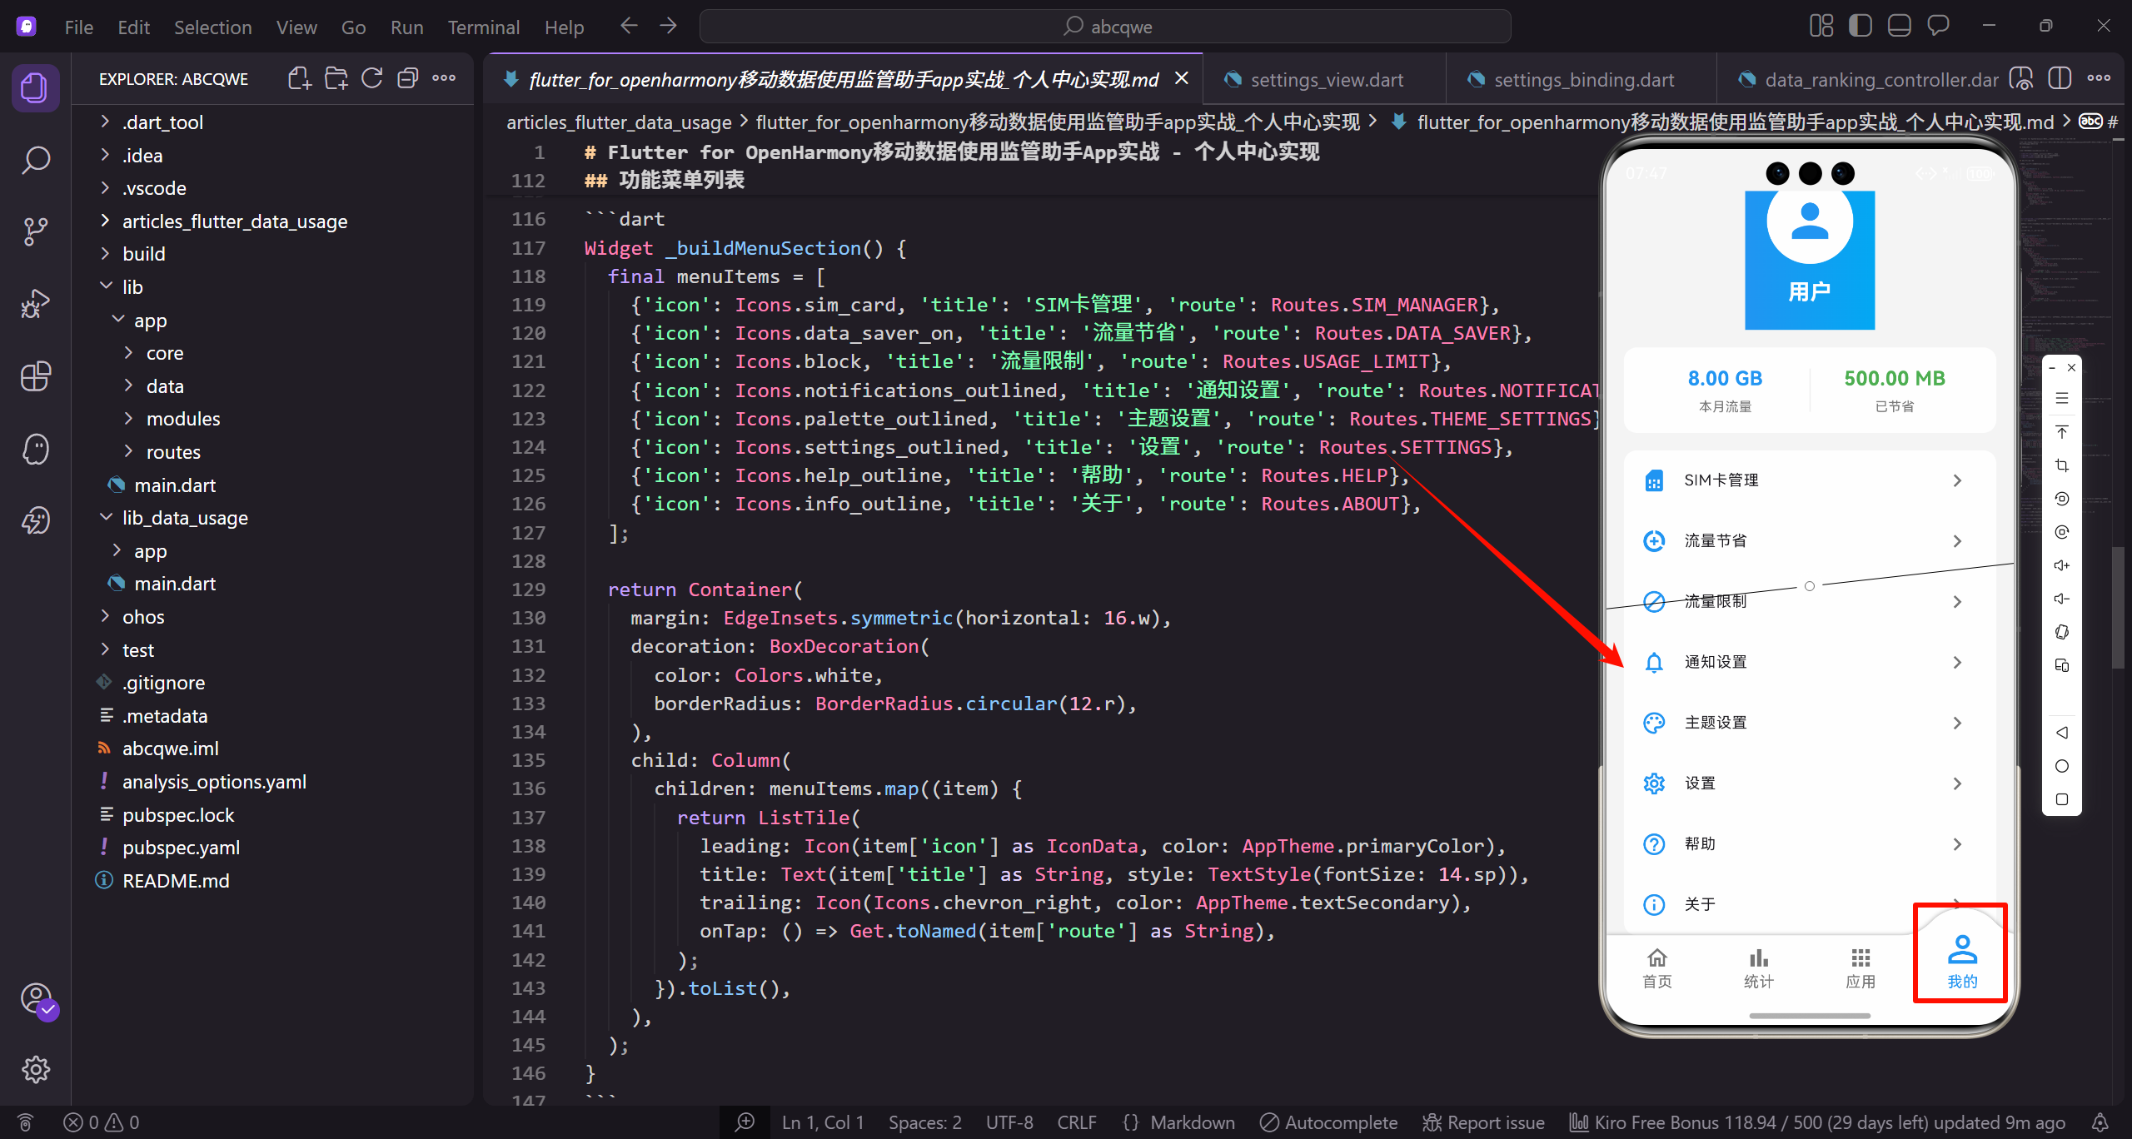Screen dimensions: 2132x1139
Task: Refresh the Explorer file tree
Action: coord(371,79)
